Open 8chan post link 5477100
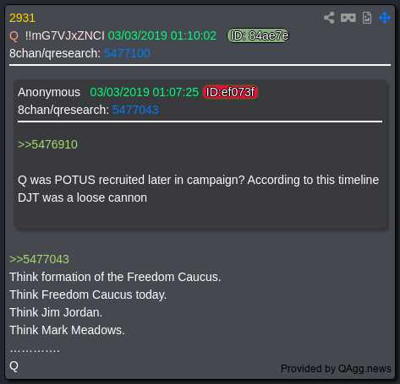The width and height of the screenshot is (400, 384). 127,53
